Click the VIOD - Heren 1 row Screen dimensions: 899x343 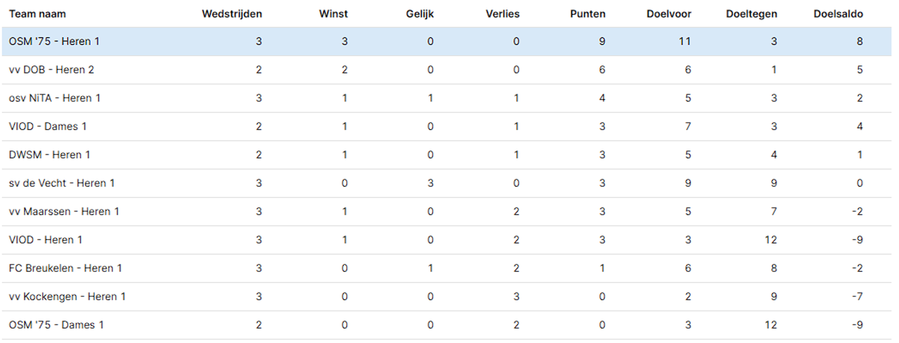click(447, 240)
